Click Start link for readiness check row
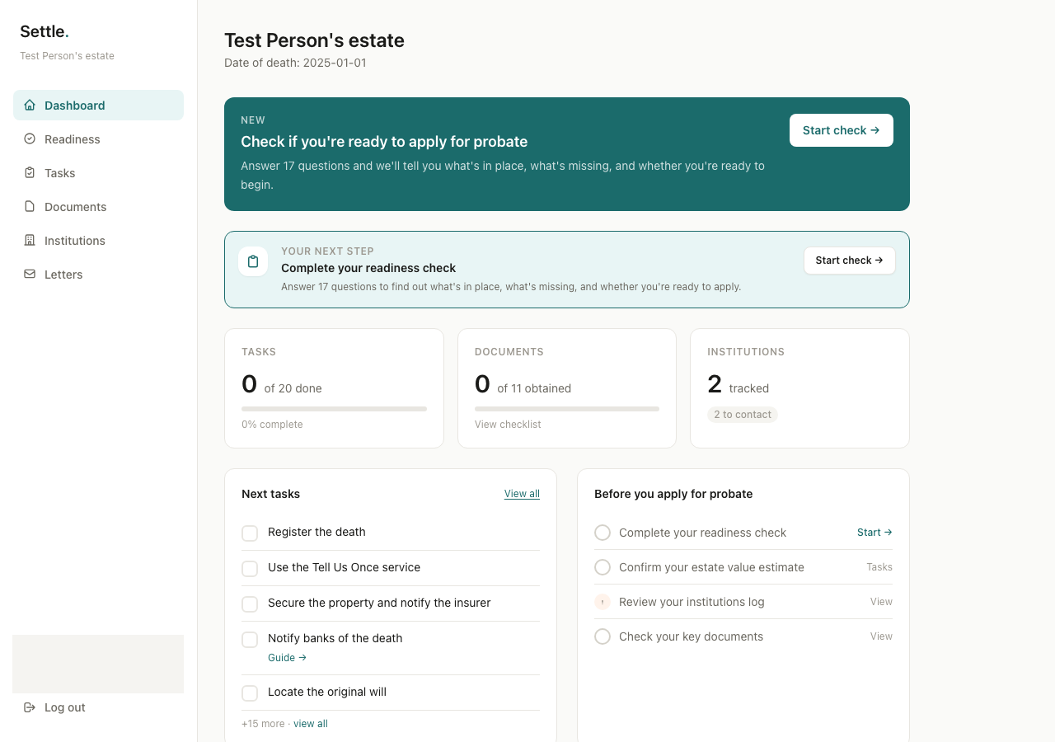 (874, 533)
